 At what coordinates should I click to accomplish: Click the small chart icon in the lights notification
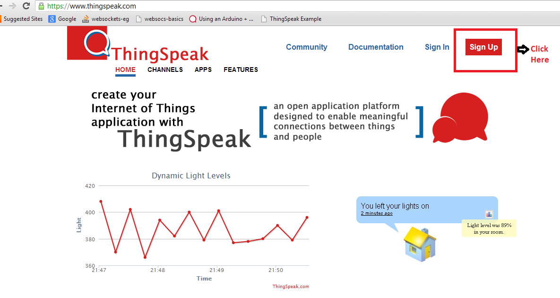point(489,213)
